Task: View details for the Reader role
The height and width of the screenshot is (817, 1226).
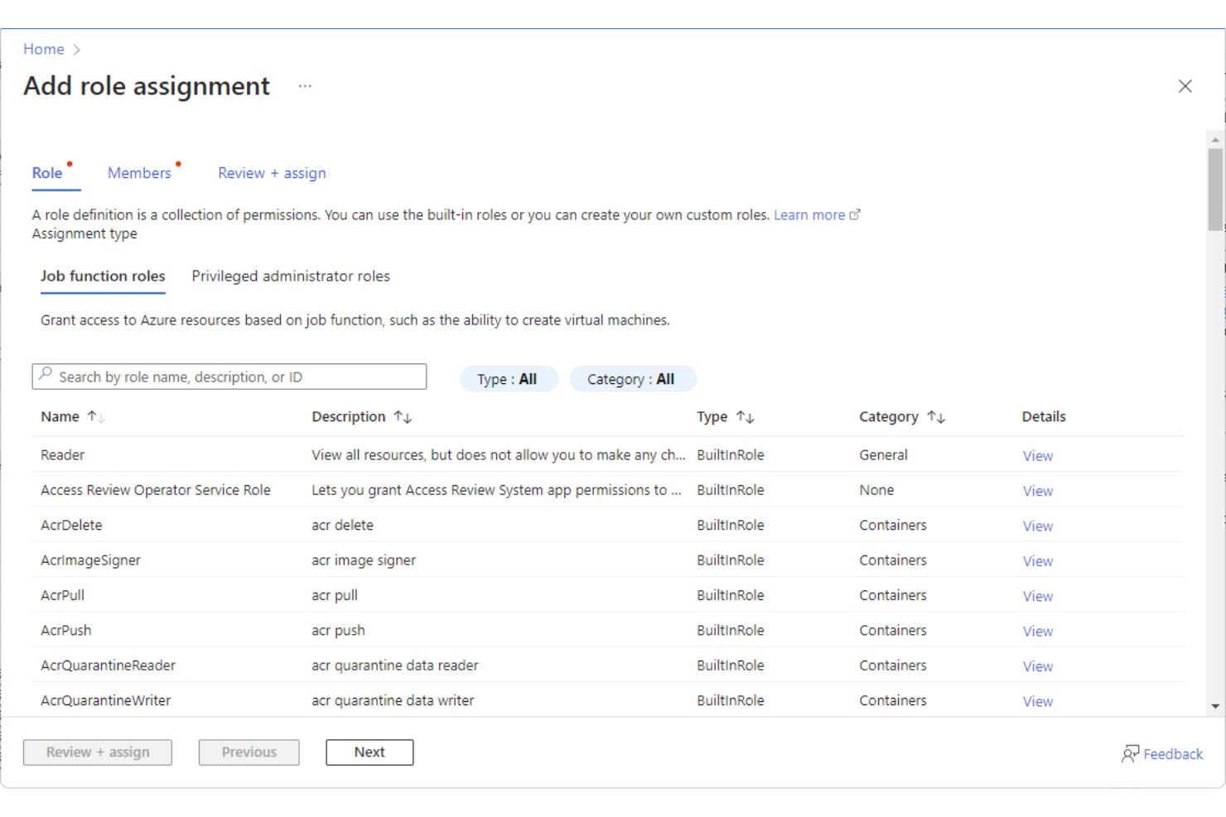Action: click(x=1037, y=455)
